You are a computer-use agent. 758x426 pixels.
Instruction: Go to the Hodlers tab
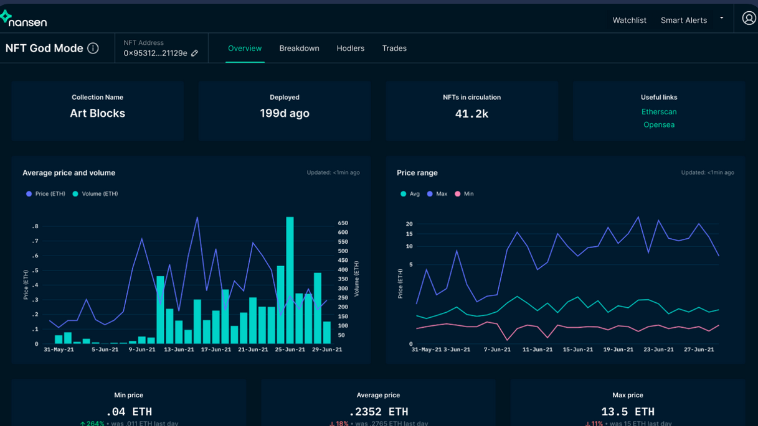[351, 49]
